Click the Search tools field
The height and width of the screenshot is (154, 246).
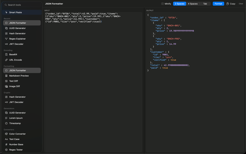point(22,5)
